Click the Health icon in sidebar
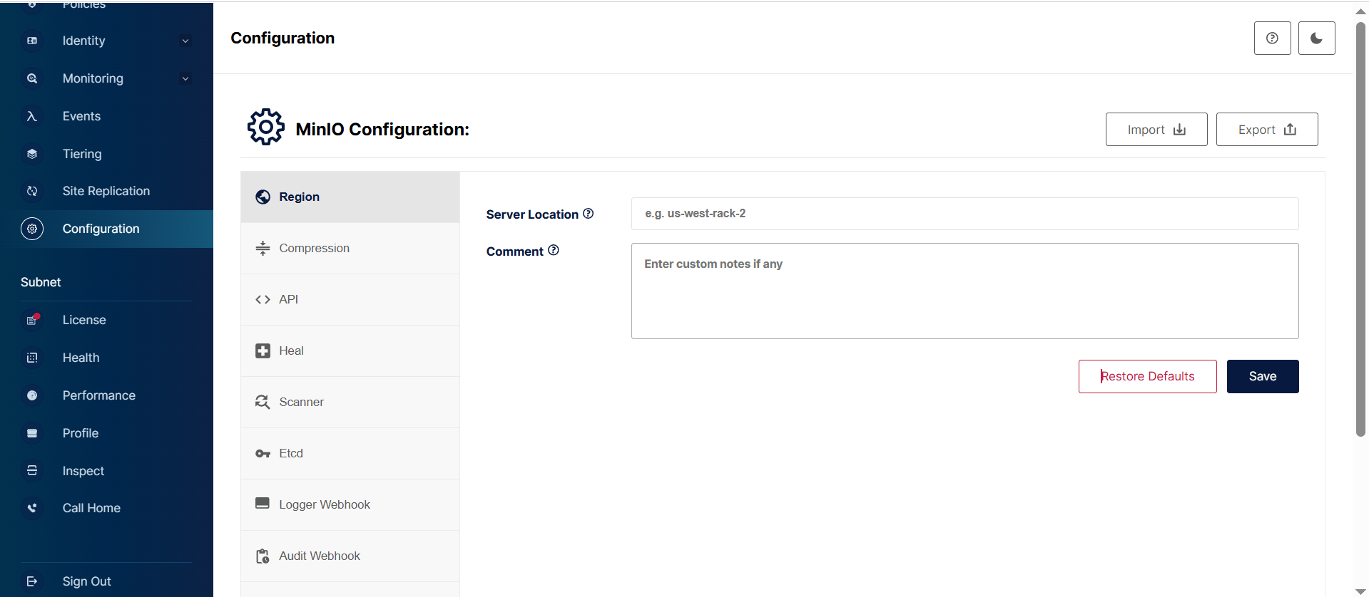Screen dimensions: 1369x597 tap(32, 358)
